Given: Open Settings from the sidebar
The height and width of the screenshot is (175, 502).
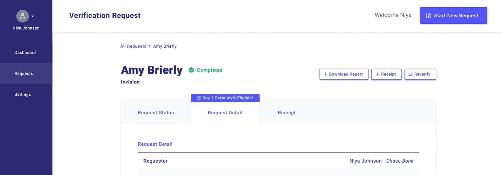Looking at the screenshot, I should (23, 94).
